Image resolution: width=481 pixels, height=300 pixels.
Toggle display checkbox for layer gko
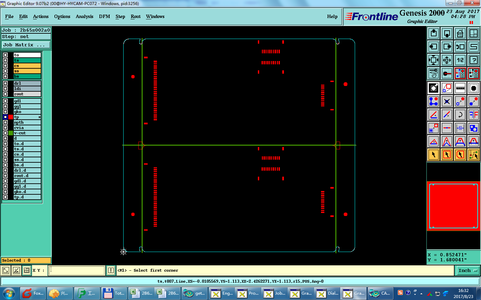point(5,112)
